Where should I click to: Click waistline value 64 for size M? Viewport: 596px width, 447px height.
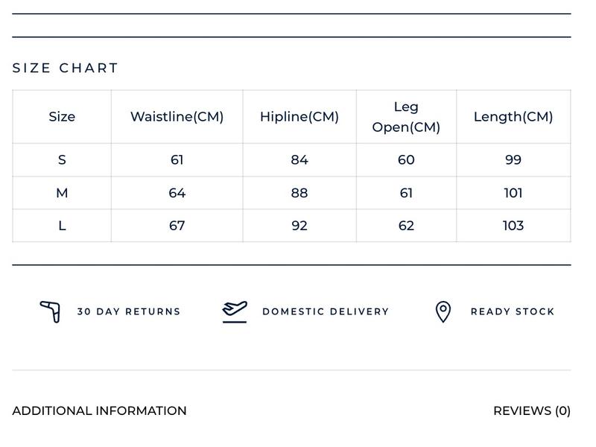tap(177, 193)
